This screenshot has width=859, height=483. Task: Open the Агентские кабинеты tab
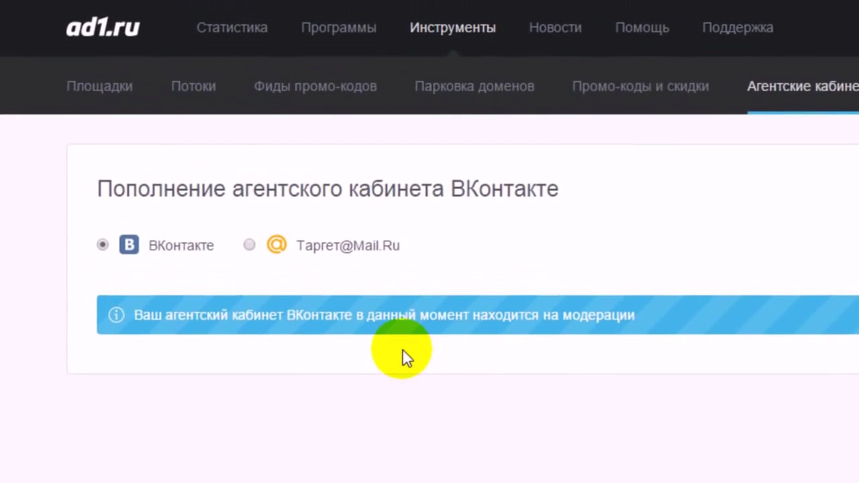(x=803, y=86)
